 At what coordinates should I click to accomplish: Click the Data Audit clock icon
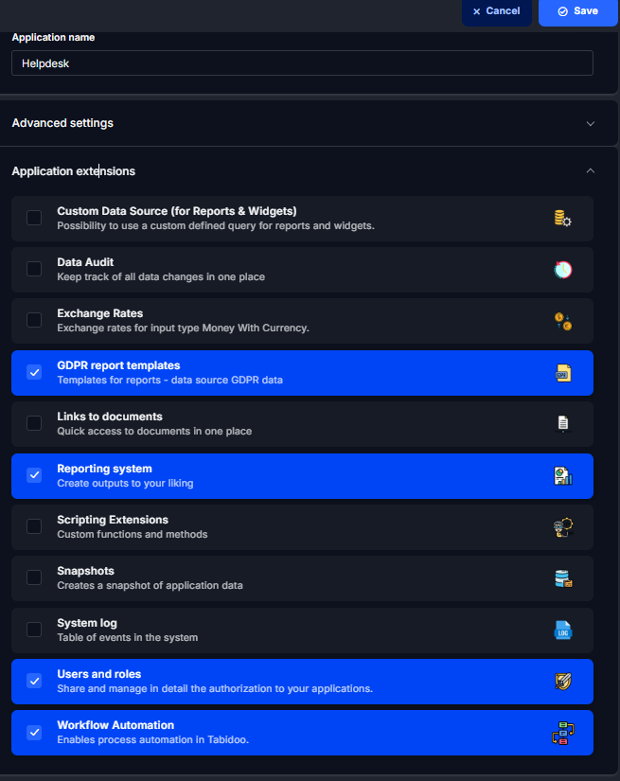pos(562,270)
